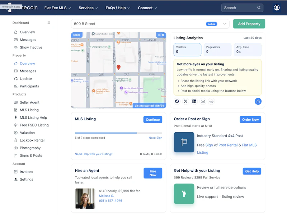Expand the FAQs / Help menu
Screen dimensions: 287x215
[118, 8]
